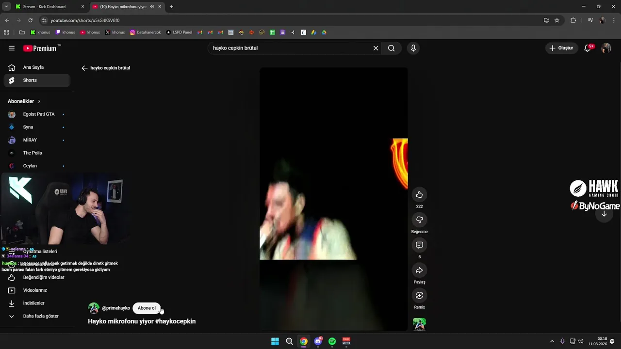Open the Google Drive bookmark icon
This screenshot has height=349, width=621.
coord(324,32)
